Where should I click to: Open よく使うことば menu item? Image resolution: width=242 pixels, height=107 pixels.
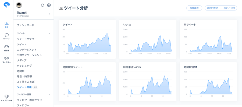click(x=26, y=82)
